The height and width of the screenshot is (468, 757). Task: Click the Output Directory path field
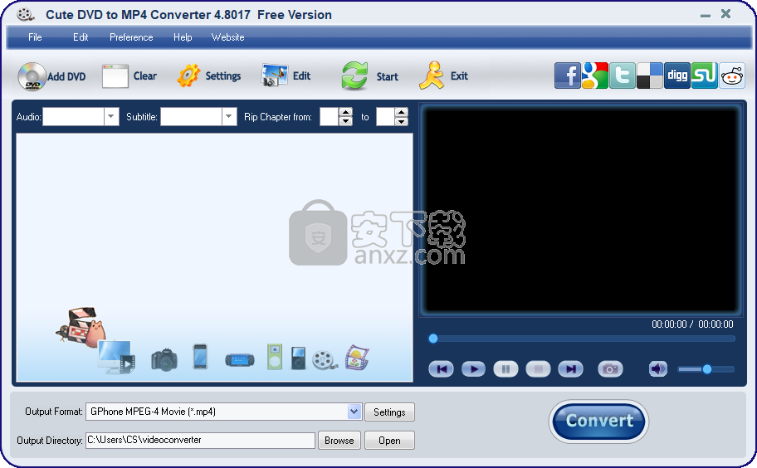tap(200, 440)
